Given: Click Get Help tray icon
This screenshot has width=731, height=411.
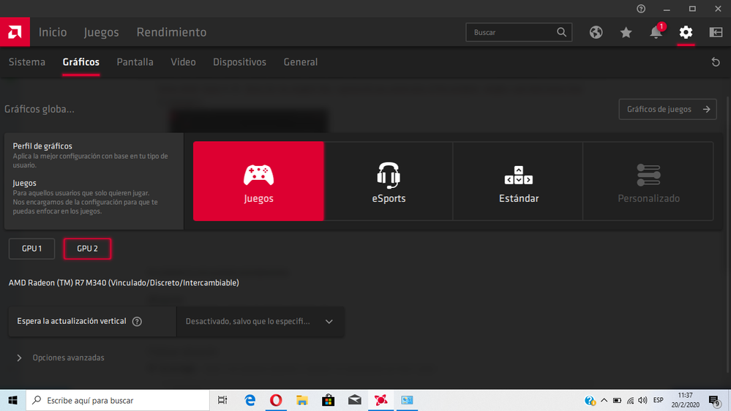Looking at the screenshot, I should 590,400.
